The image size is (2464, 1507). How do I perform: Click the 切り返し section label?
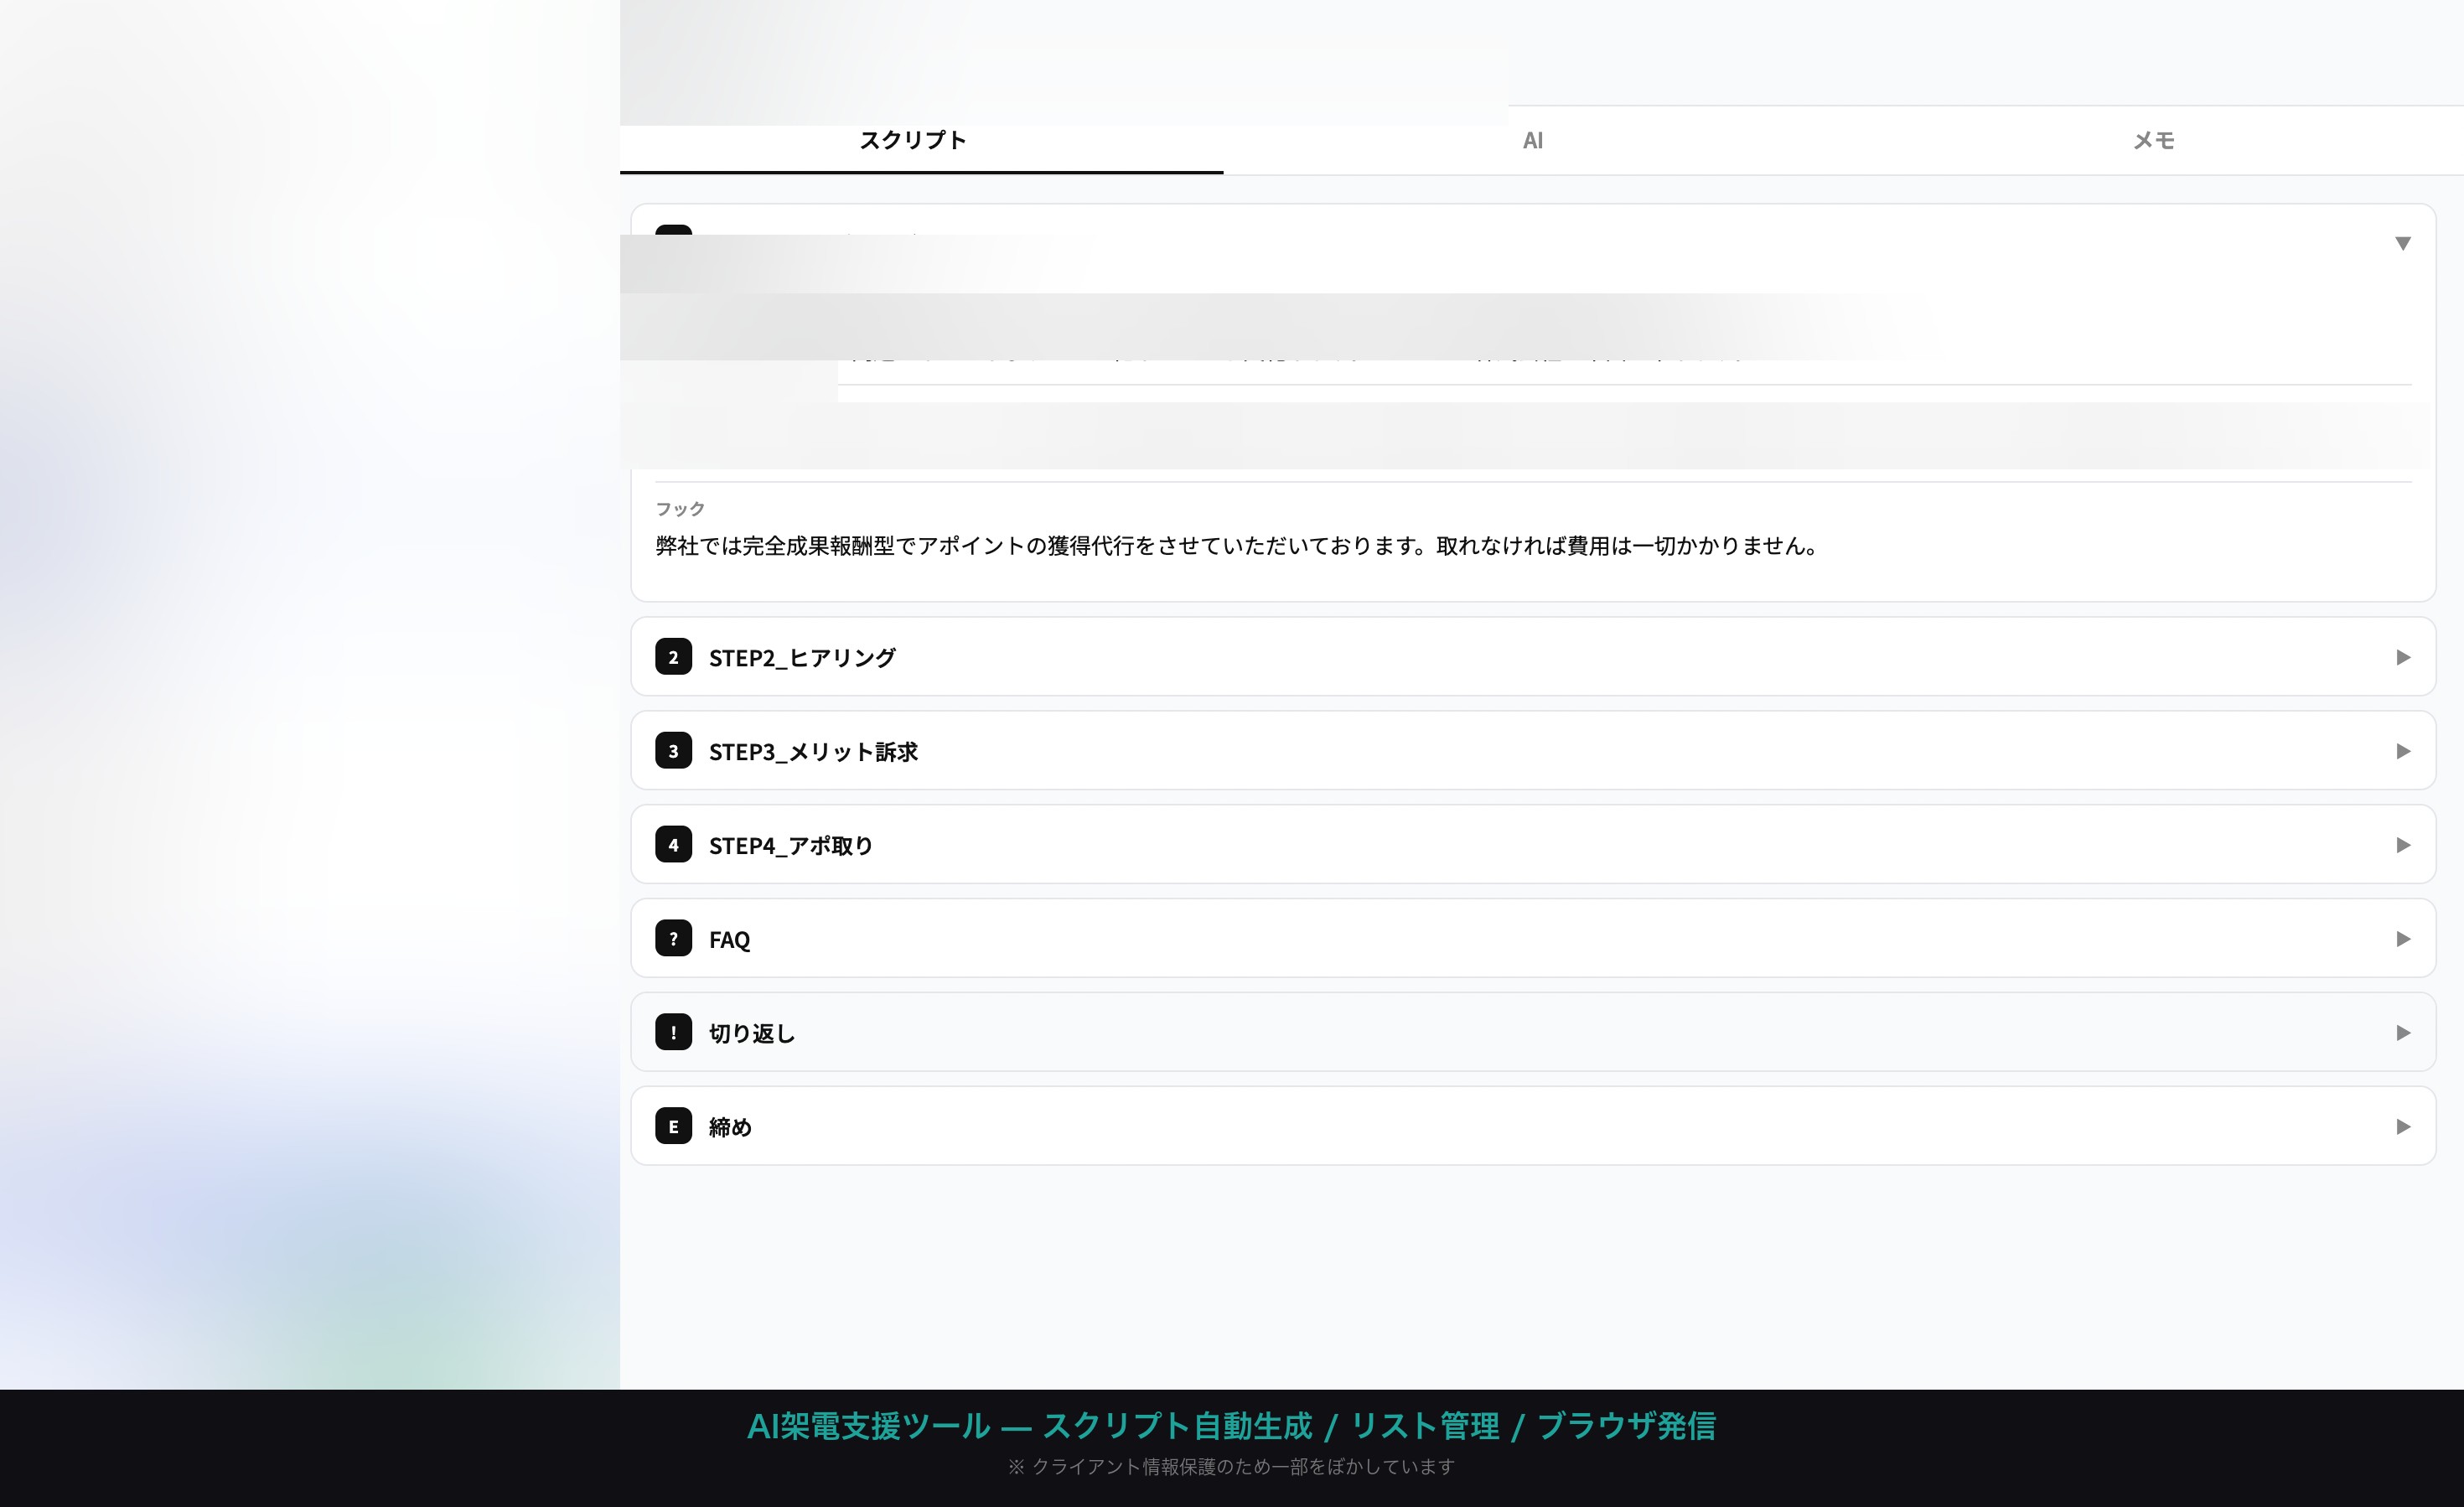(751, 1034)
